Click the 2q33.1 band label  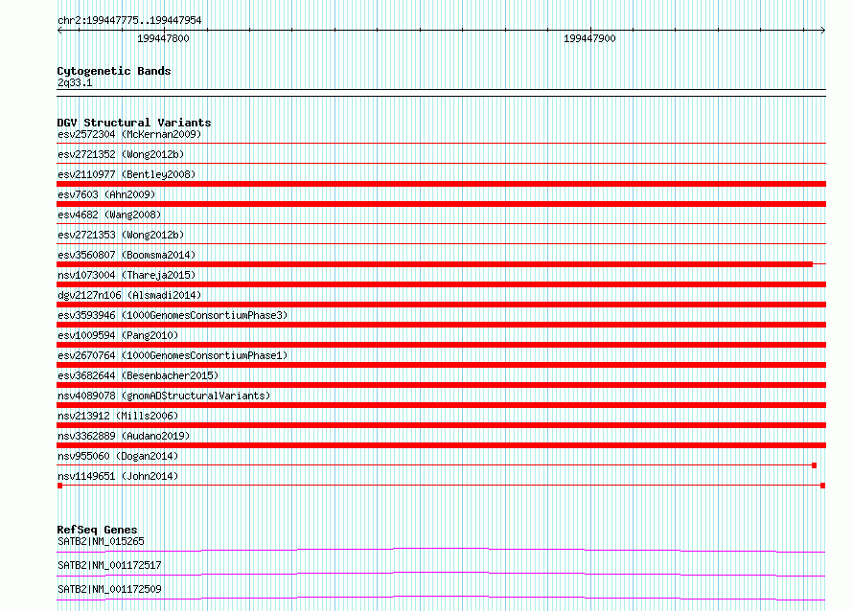coord(75,82)
